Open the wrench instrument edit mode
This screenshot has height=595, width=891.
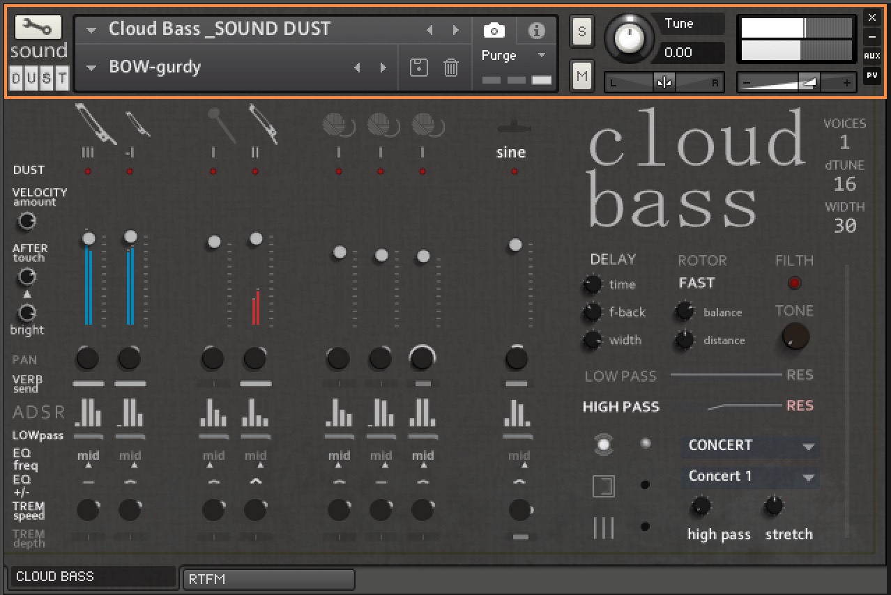pos(38,26)
